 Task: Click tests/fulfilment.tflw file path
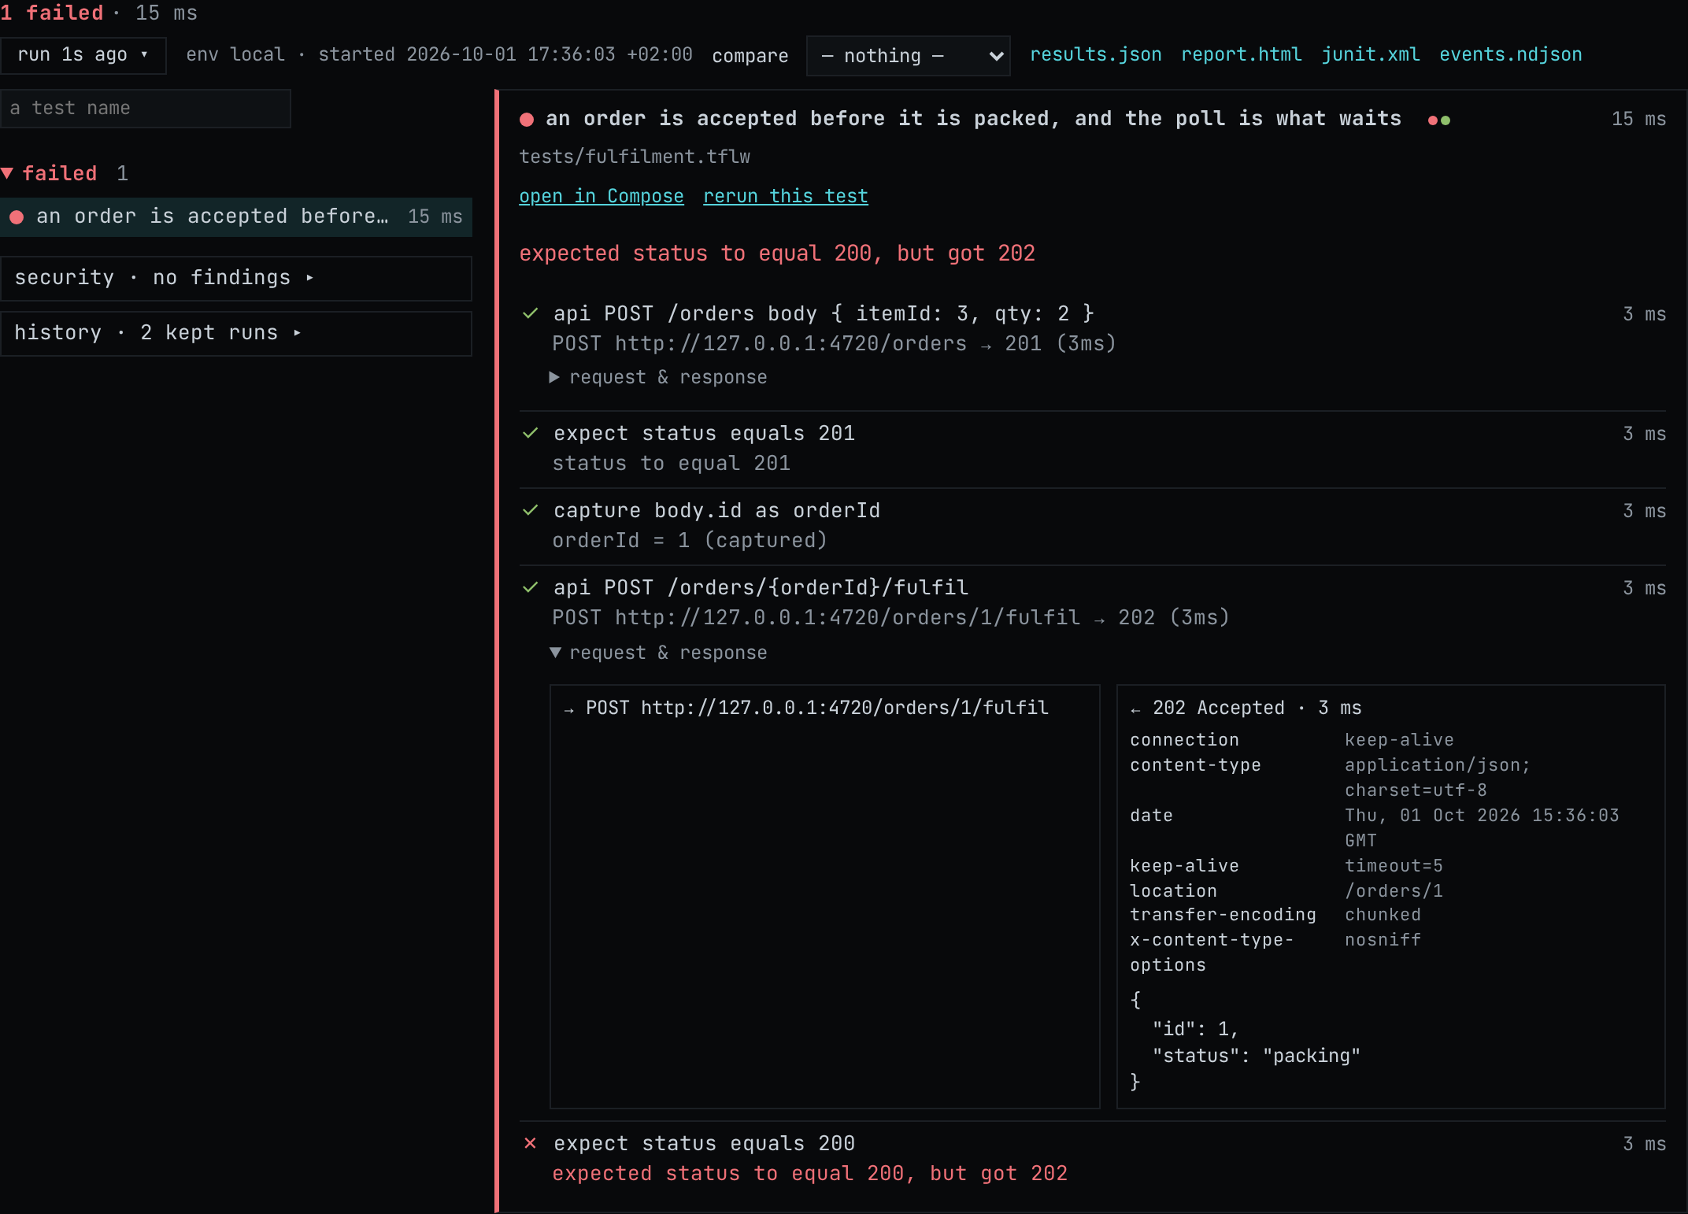tap(634, 157)
